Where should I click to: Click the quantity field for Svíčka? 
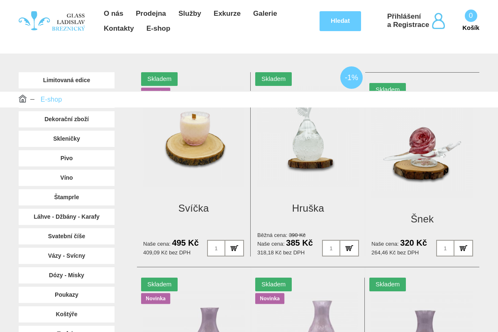coord(216,248)
